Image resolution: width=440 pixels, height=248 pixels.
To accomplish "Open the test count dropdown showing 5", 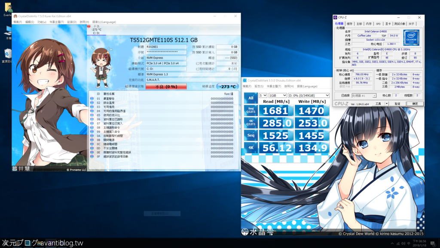I will 263,95.
